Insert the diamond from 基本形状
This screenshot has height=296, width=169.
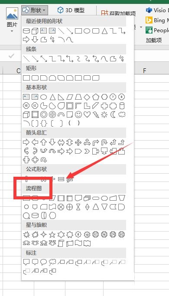point(87,97)
